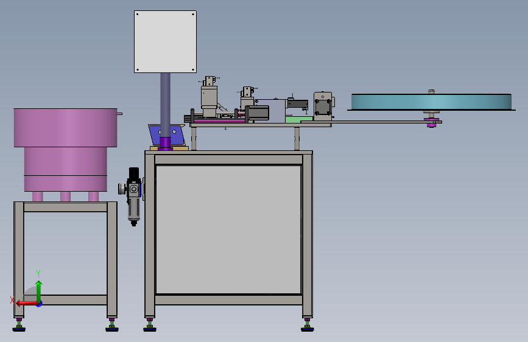Pick the white square control panel box

(x=165, y=41)
